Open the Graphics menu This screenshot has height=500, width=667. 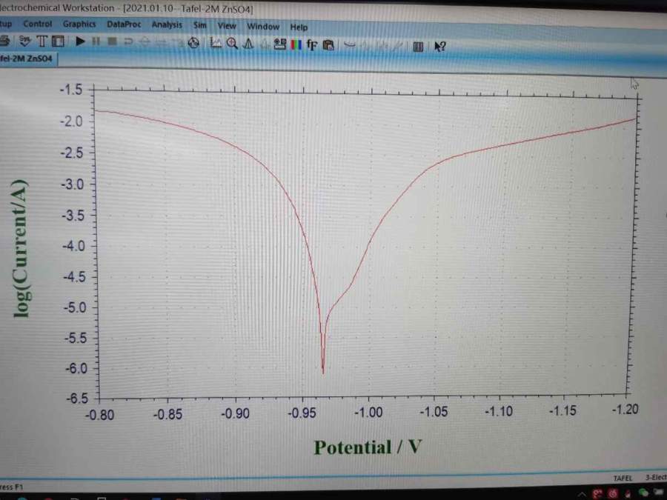(x=79, y=24)
